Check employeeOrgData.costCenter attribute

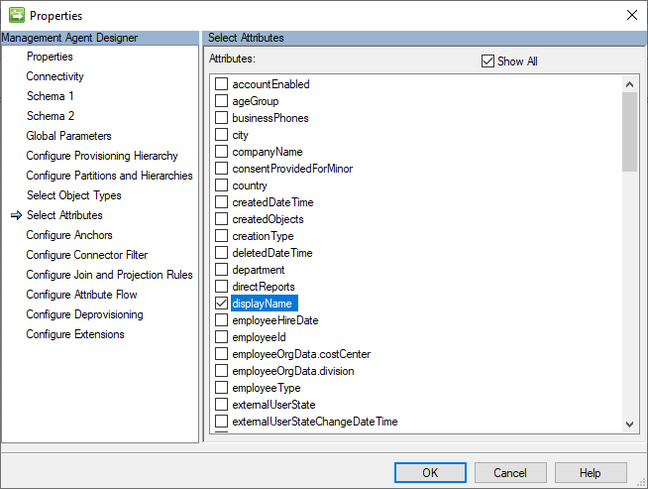point(222,354)
